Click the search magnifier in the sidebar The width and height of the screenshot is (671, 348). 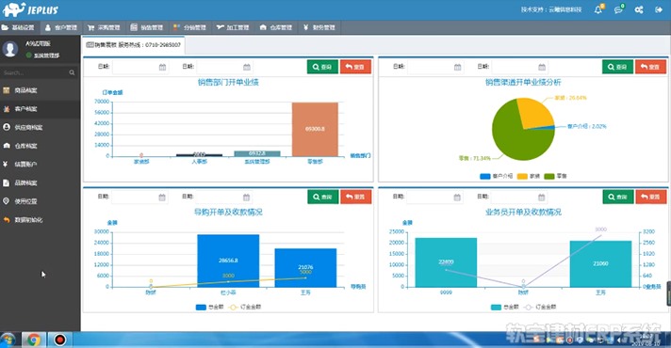72,72
